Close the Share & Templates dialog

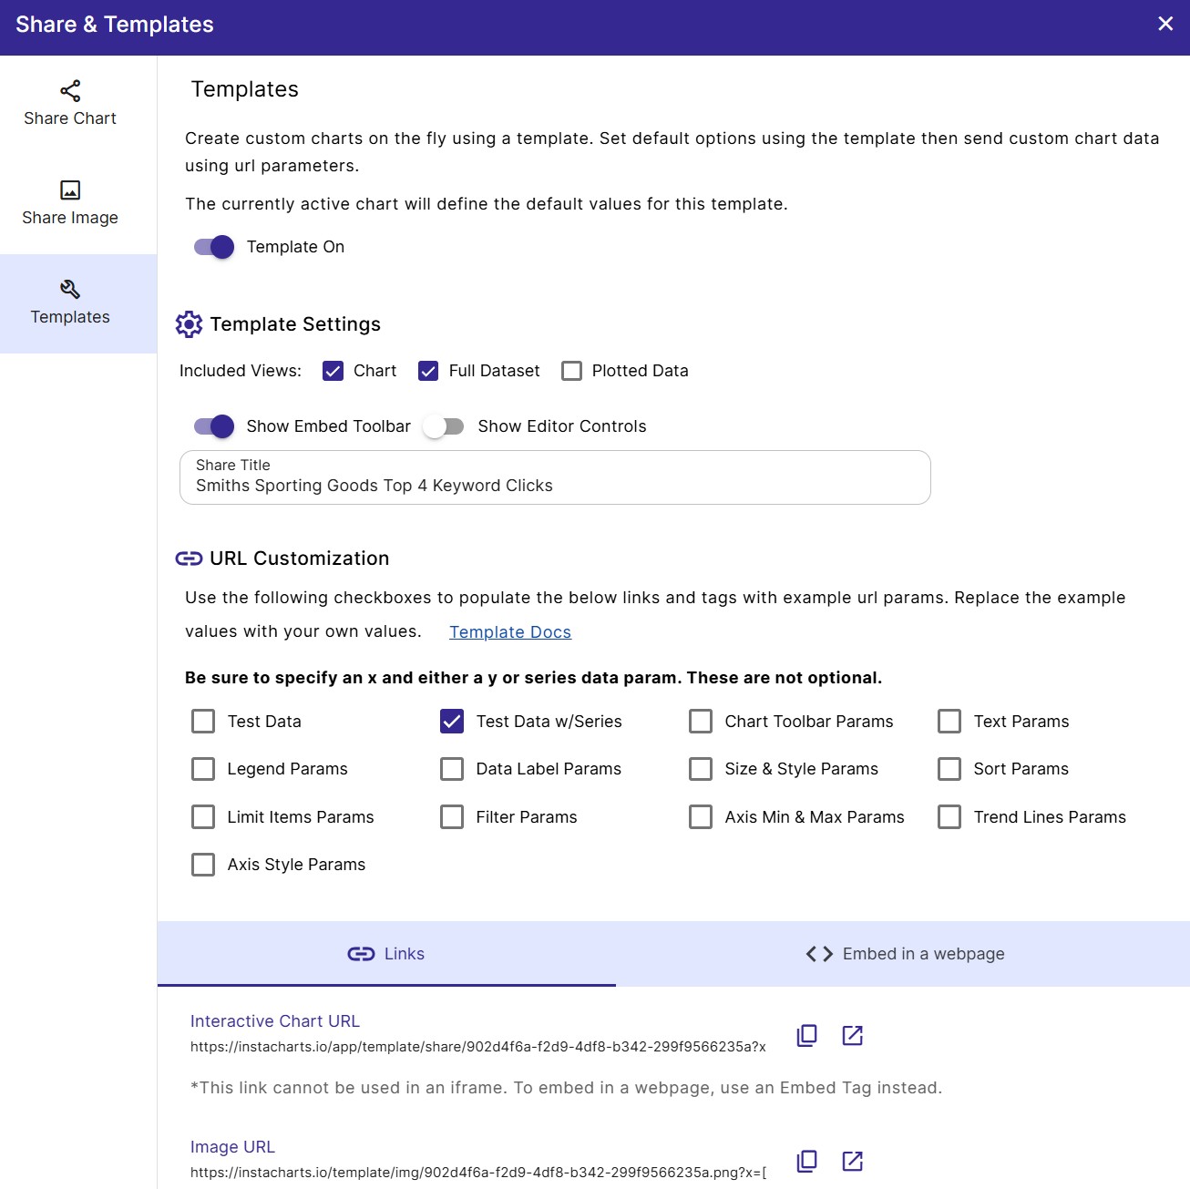1165,24
